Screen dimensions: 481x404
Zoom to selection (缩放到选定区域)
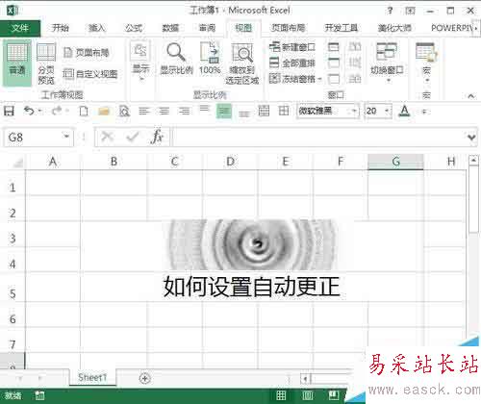(x=242, y=63)
